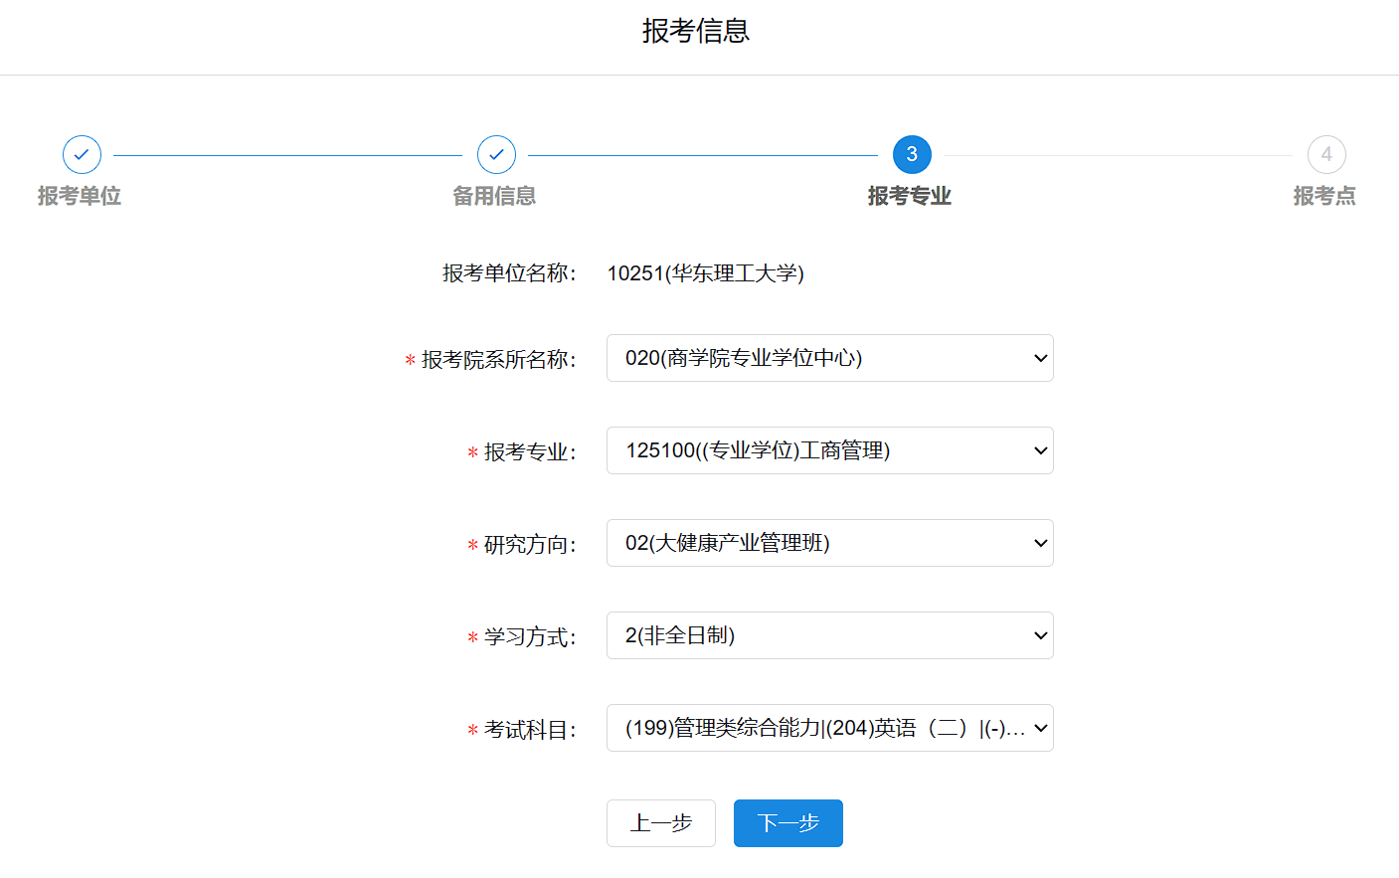
Task: Expand the 报考专业 dropdown showing 125100
Action: tap(829, 450)
